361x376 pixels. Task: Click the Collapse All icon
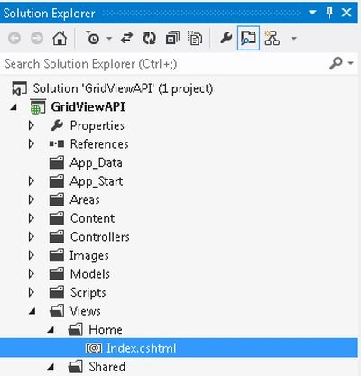(x=172, y=38)
